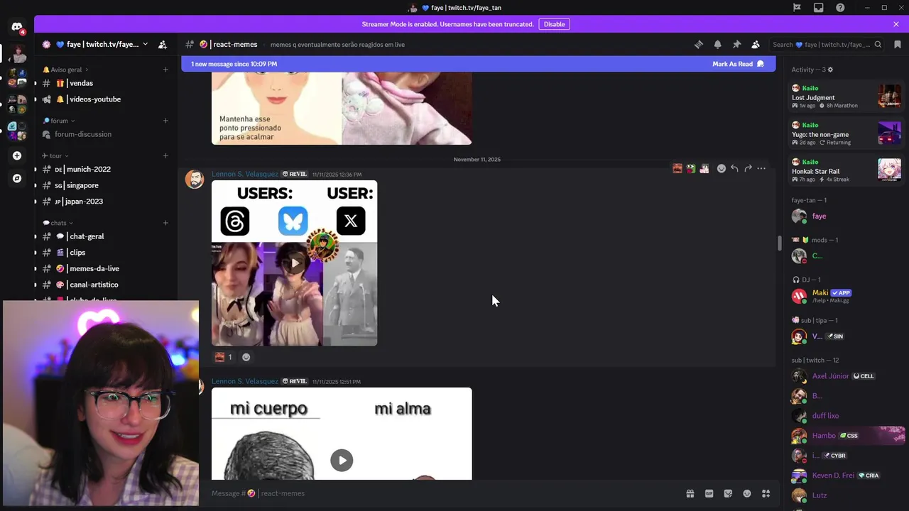Click the Add a Server plus icon
Screen dimensions: 909x511
pyautogui.click(x=17, y=155)
